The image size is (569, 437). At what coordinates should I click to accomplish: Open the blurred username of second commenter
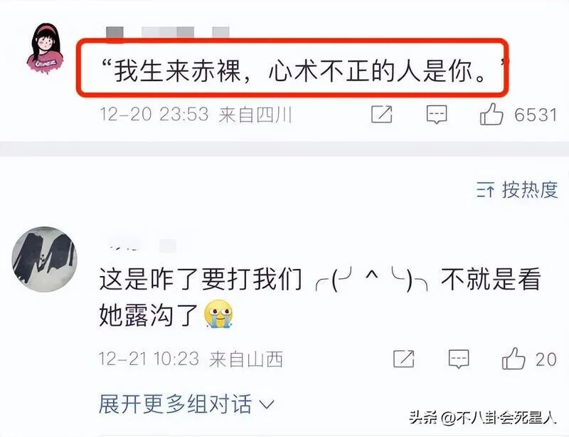(142, 246)
